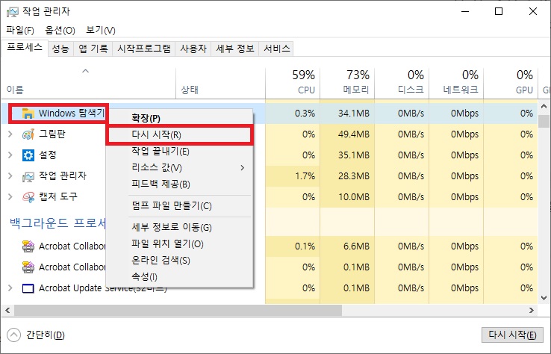This screenshot has height=354, width=551.
Task: Click the 캡처 도구 scissors icon
Action: tap(28, 197)
